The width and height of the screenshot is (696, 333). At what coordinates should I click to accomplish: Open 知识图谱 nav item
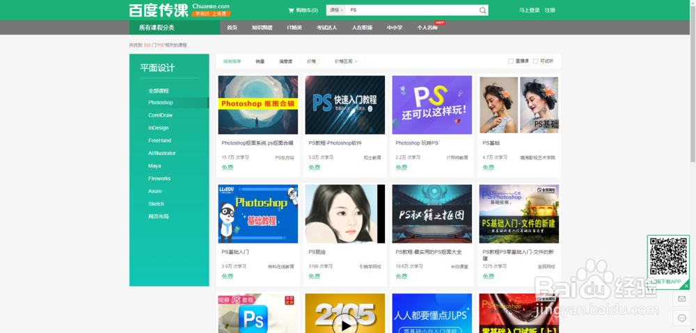[262, 28]
